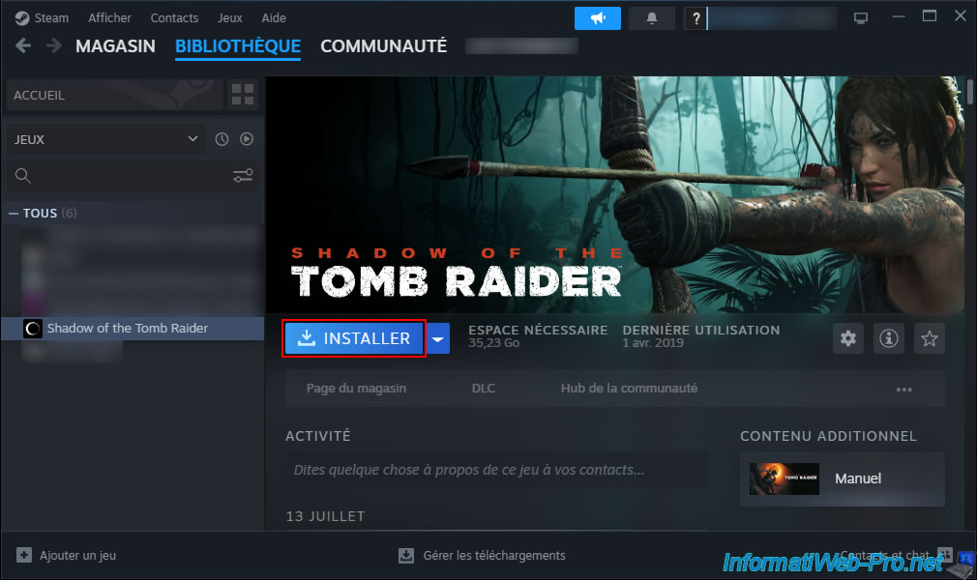Open the Jeux menu

230,18
